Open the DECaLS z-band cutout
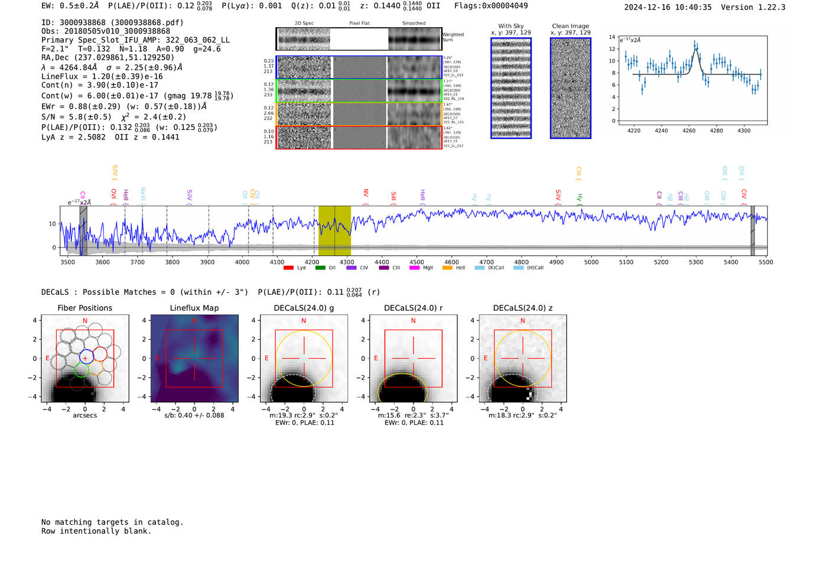 click(522, 359)
